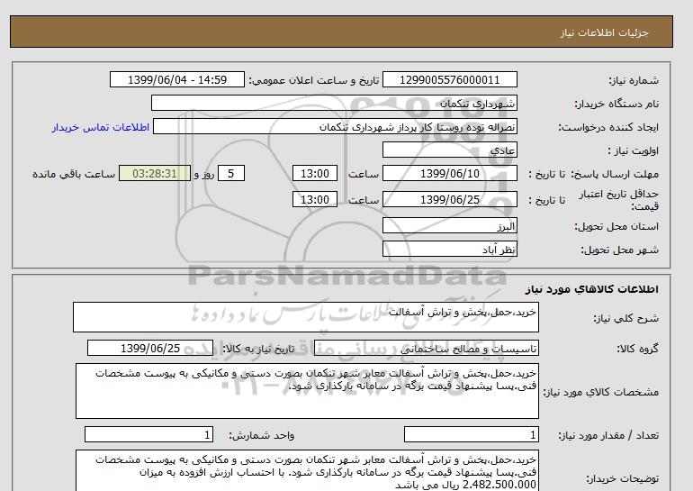This screenshot has height=491, width=693.
Task: Click the goods group field تاسیسات و مصالح ساختمانی
Action: pyautogui.click(x=426, y=348)
